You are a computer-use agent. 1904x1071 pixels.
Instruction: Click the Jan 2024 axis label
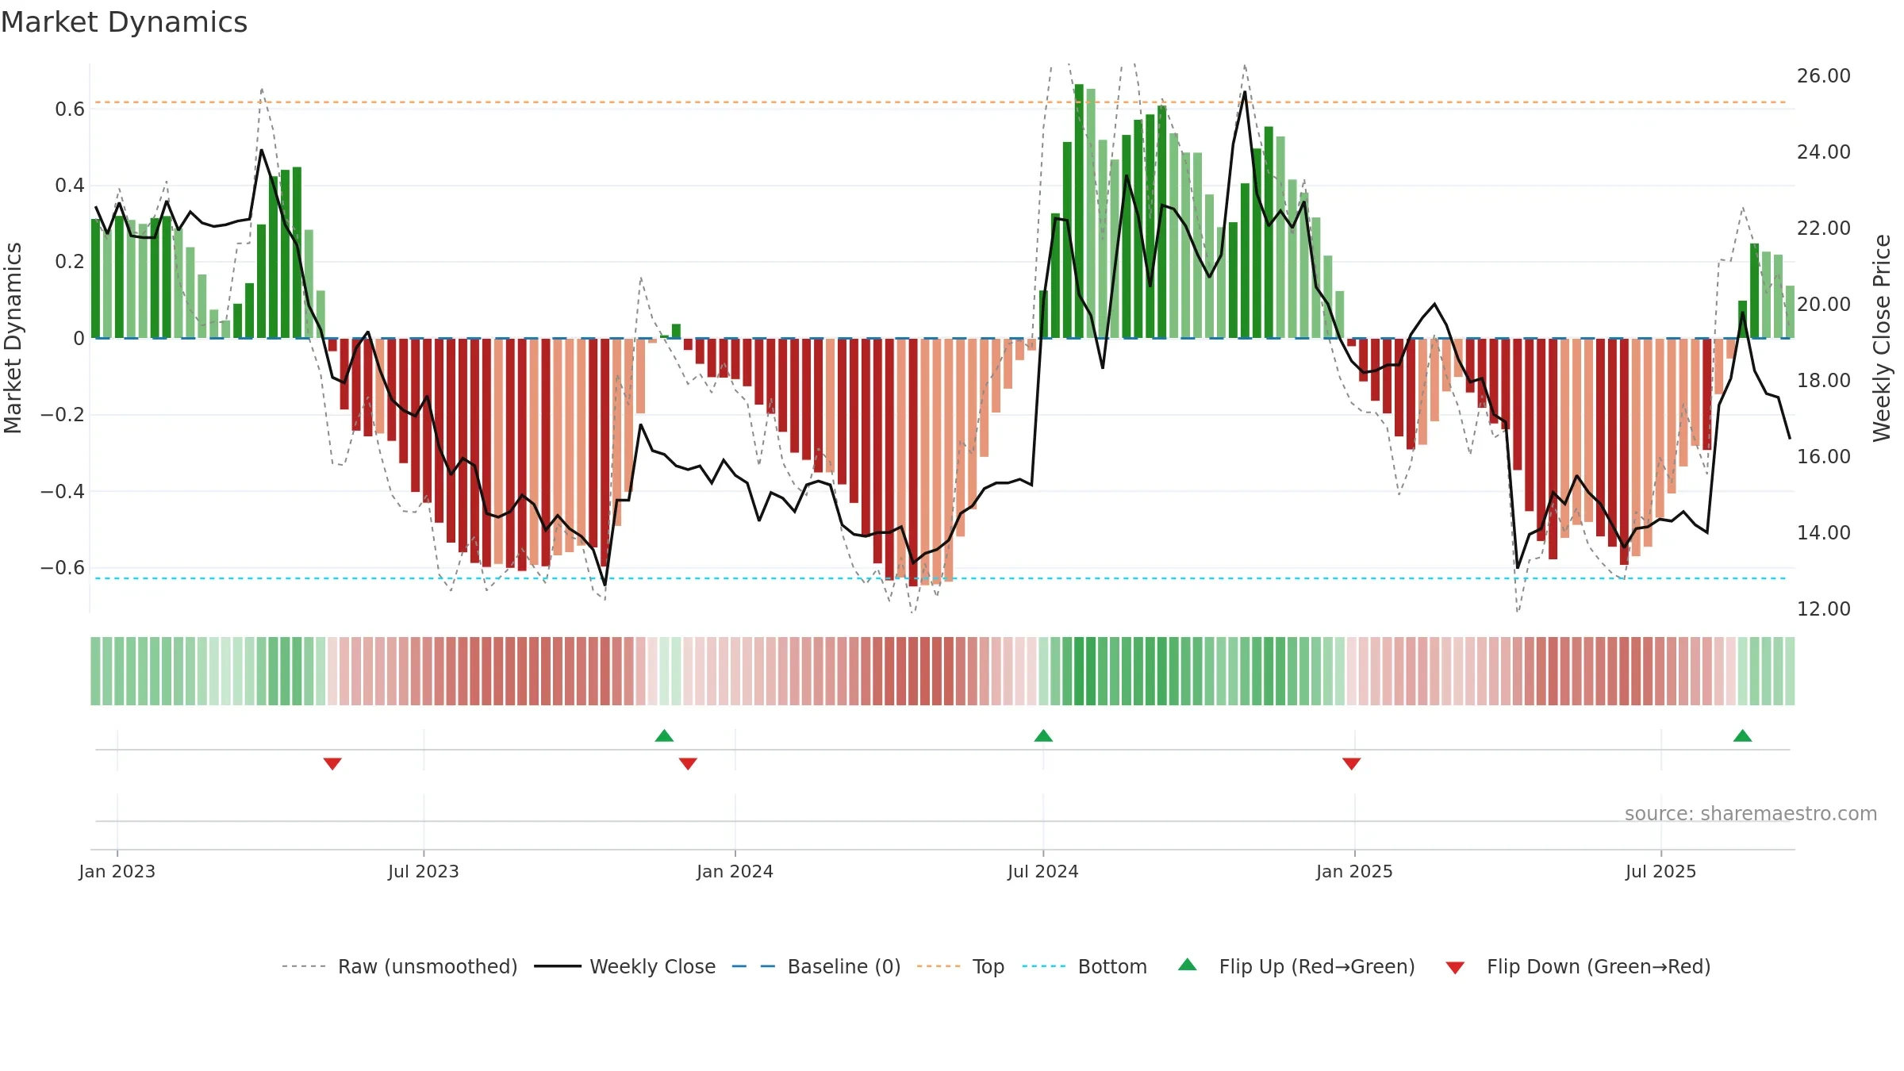[735, 871]
